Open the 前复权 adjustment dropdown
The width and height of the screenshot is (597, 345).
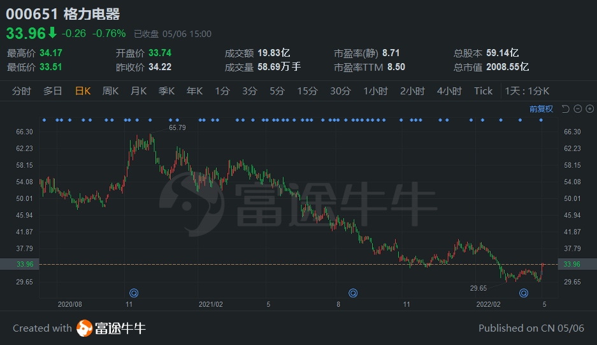(541, 109)
